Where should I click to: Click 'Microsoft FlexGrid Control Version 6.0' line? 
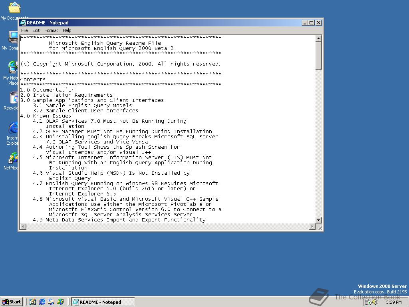135,209
